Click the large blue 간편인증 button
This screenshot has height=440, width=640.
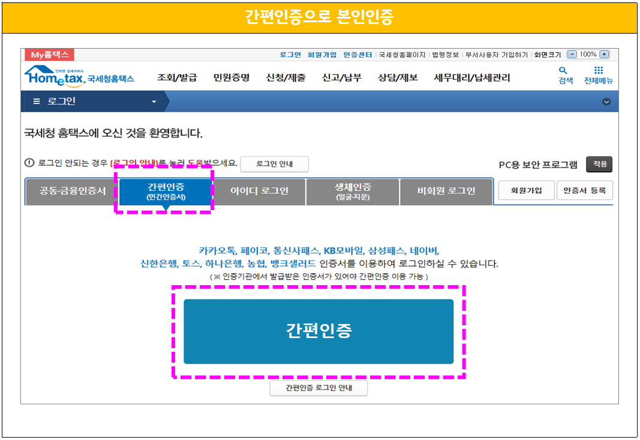pyautogui.click(x=318, y=331)
